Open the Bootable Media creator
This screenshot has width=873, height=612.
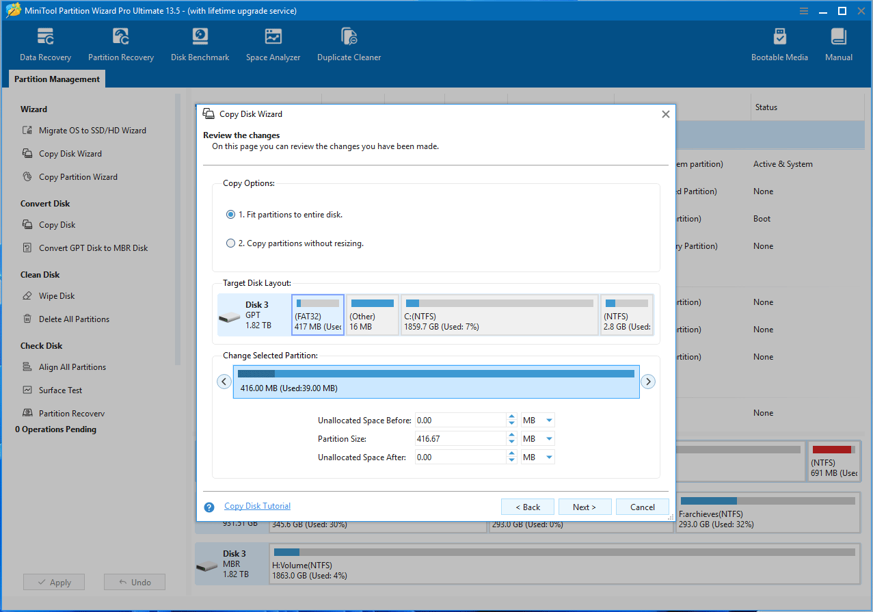coord(779,43)
